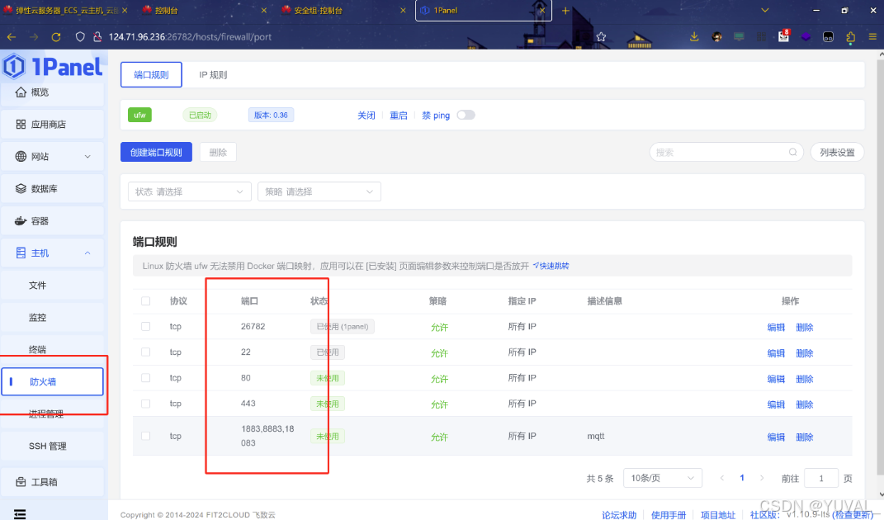Click the 工具箱 toolbox icon
The height and width of the screenshot is (520, 884).
click(x=21, y=482)
